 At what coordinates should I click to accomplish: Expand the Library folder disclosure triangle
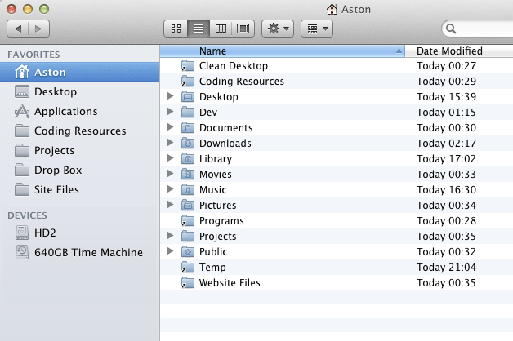click(x=170, y=158)
